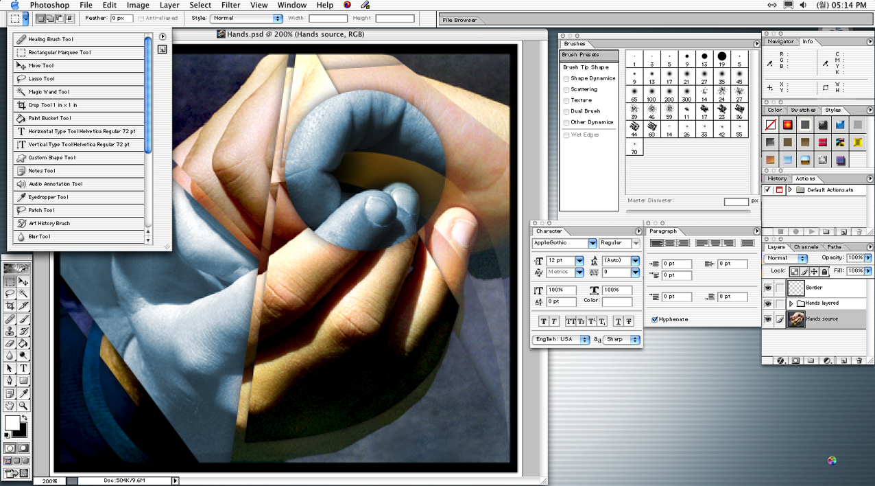This screenshot has height=486, width=875.
Task: Choose the Clone Stamp tool
Action: 10,331
